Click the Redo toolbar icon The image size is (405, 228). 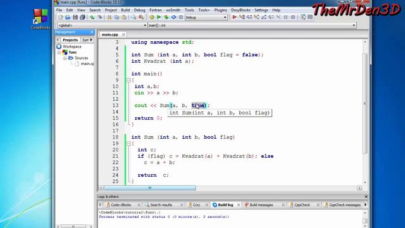(x=100, y=17)
